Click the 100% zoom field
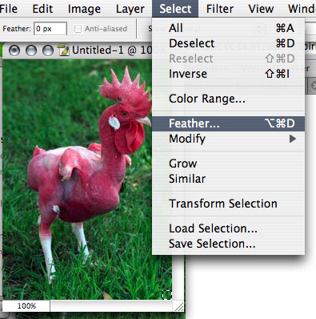Viewport: 316px width, 319px height. point(26,306)
